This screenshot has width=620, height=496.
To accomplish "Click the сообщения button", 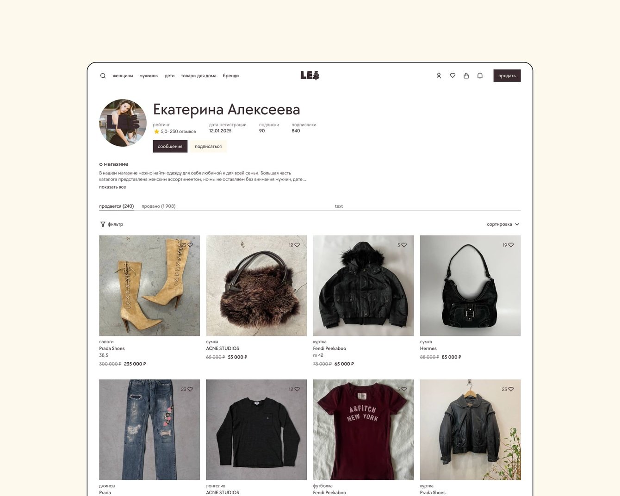I will coord(170,146).
